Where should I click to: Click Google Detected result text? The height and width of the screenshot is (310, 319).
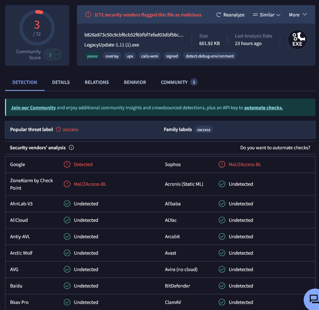point(83,164)
